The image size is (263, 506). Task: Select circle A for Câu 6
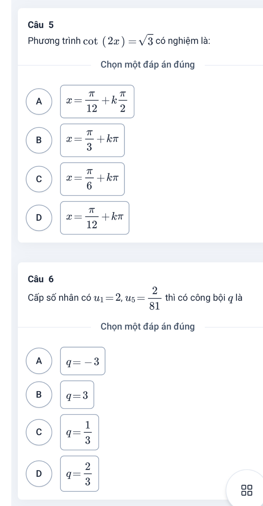pos(39,361)
